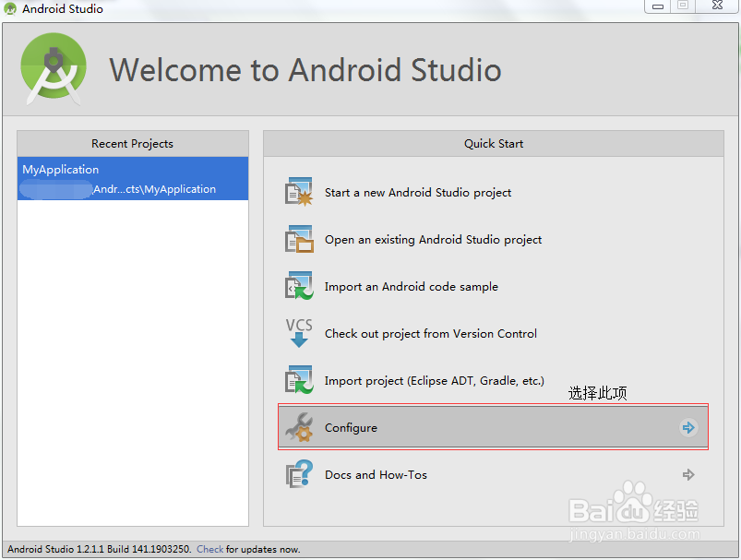Click the small Android Studio title bar icon
This screenshot has height=560, width=741.
[10, 8]
